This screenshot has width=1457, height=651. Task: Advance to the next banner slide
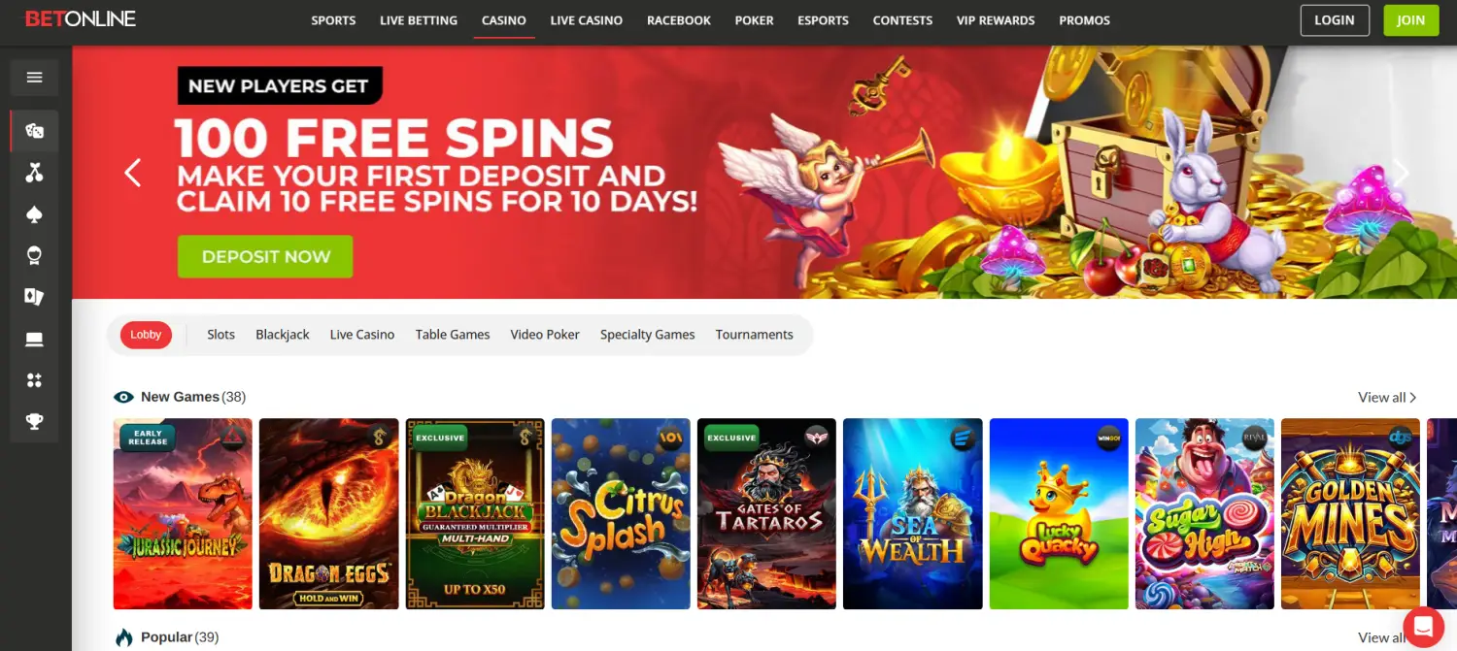pyautogui.click(x=1402, y=173)
